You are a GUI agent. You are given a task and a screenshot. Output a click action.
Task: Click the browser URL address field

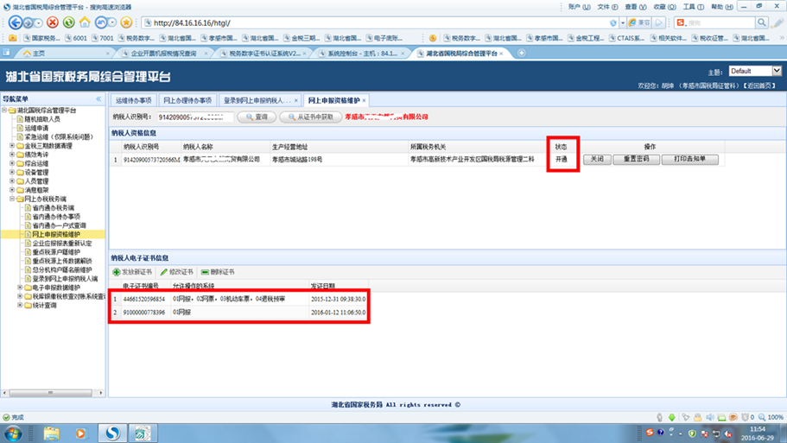pos(379,23)
